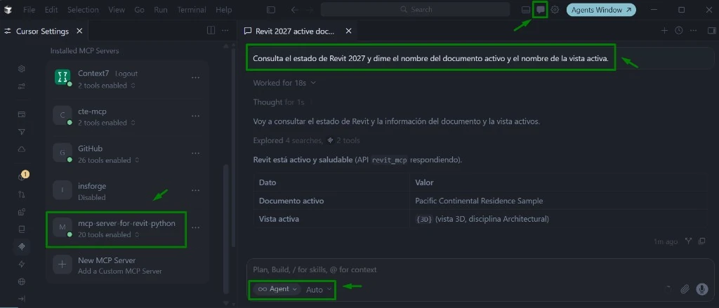719x308 pixels.
Task: Open three-dot menu for mcp-server-for-revit-python
Action: (x=195, y=228)
